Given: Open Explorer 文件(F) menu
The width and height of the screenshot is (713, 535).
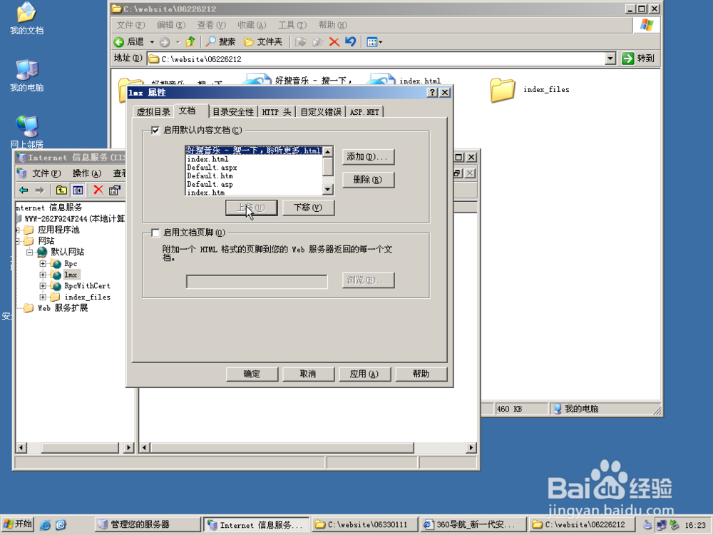Looking at the screenshot, I should point(130,25).
